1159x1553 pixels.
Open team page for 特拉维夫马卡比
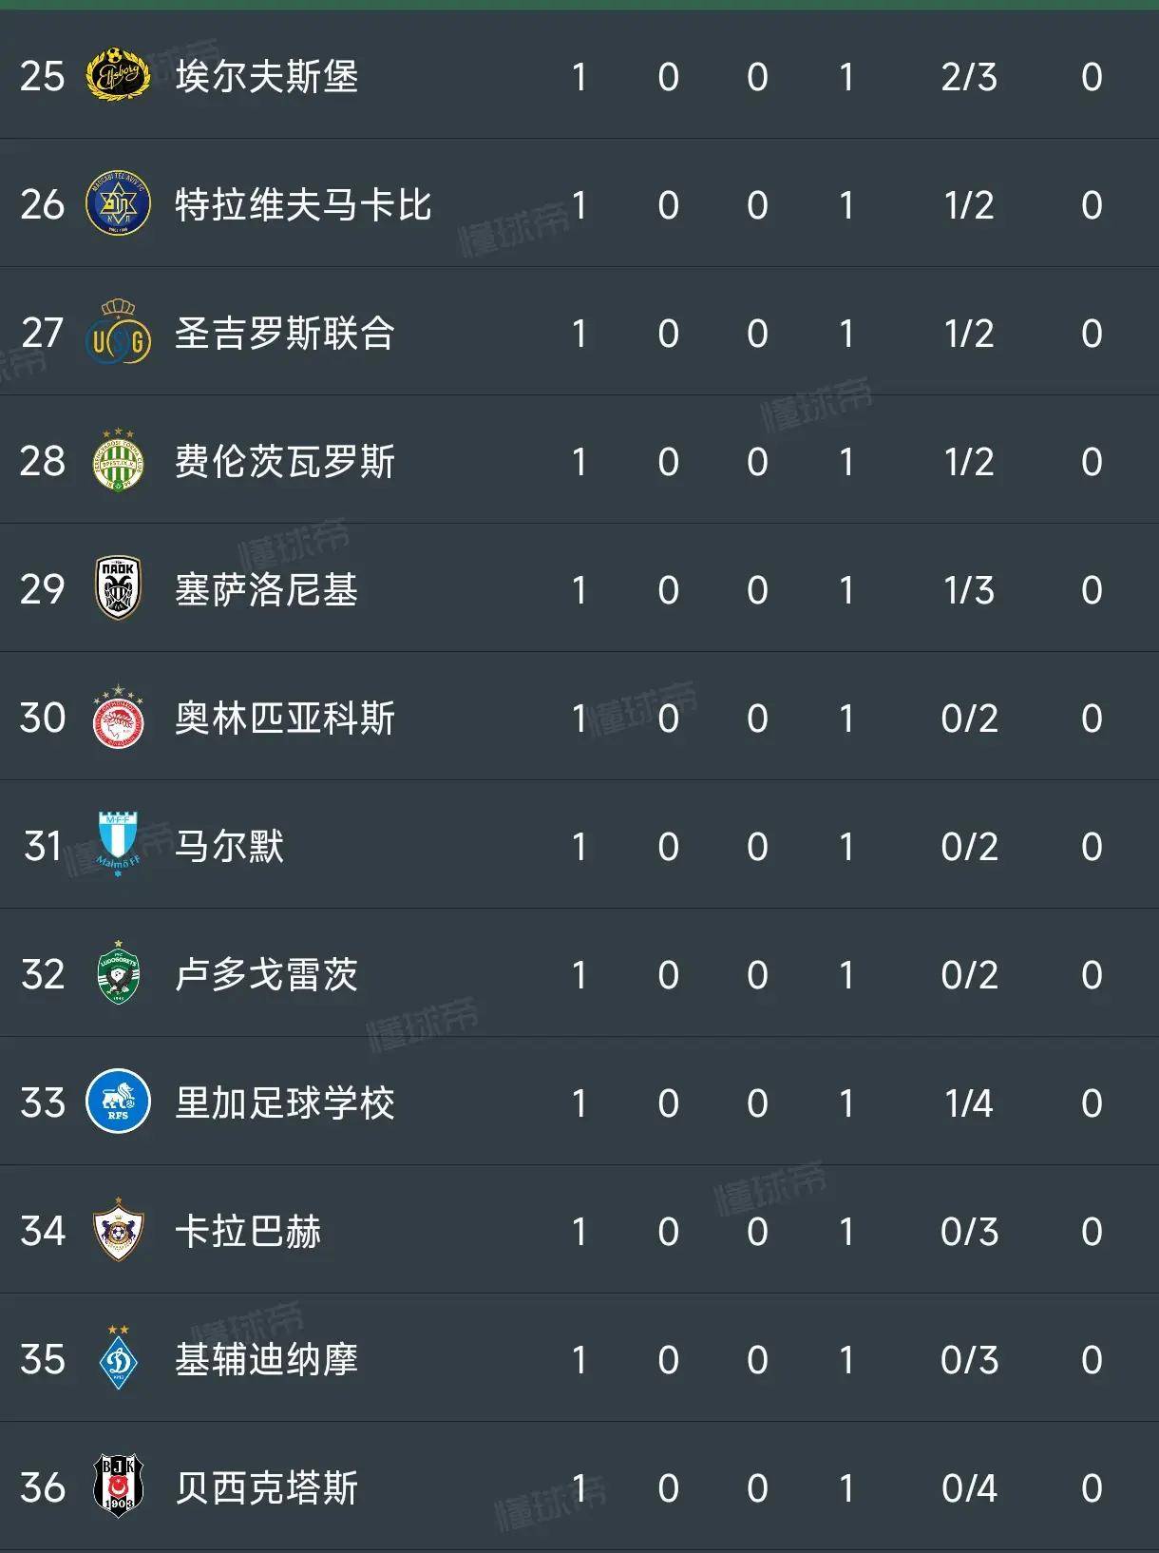pos(303,205)
